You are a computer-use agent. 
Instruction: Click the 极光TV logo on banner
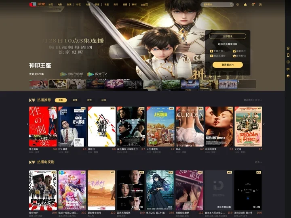[97, 74]
